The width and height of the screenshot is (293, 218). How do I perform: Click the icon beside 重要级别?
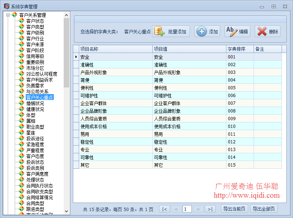pyautogui.click(x=21, y=62)
